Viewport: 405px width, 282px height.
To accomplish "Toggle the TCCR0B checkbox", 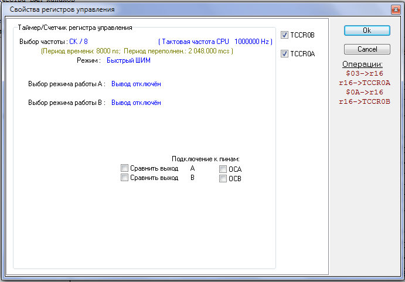I will [285, 35].
